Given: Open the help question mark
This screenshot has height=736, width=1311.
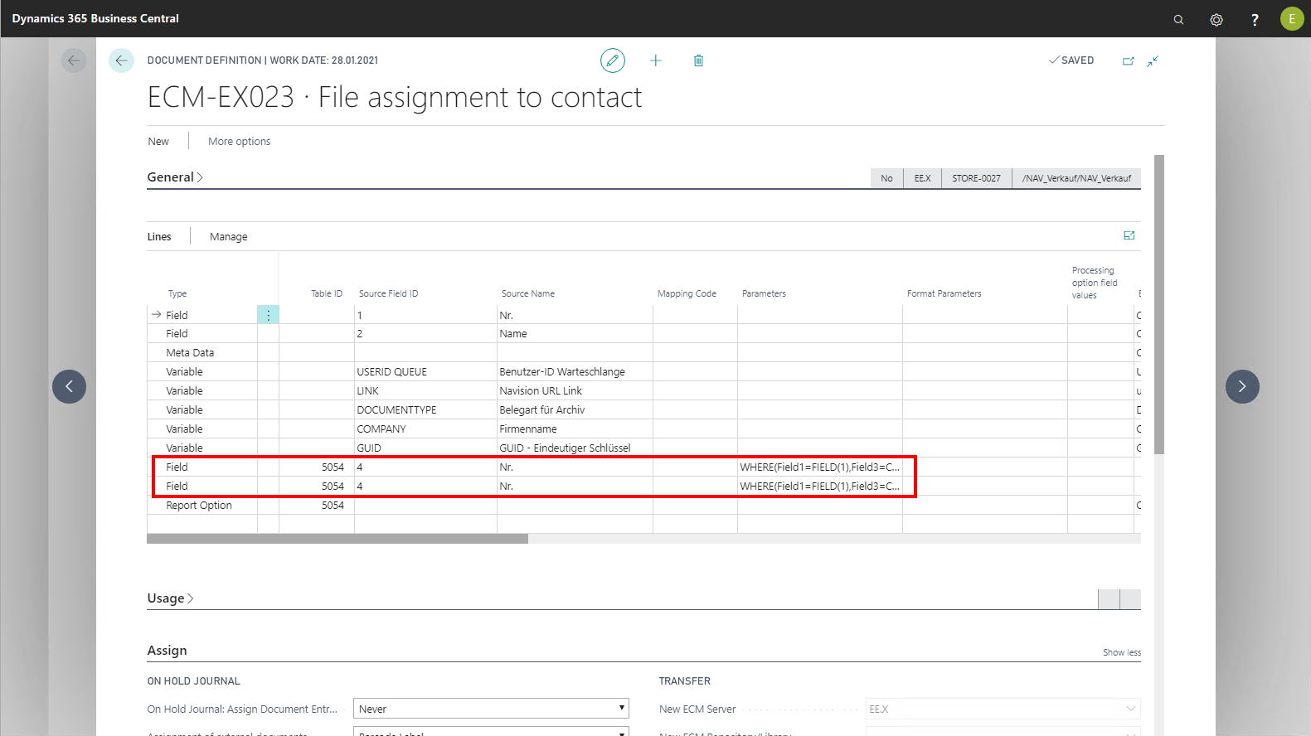Looking at the screenshot, I should coord(1255,19).
